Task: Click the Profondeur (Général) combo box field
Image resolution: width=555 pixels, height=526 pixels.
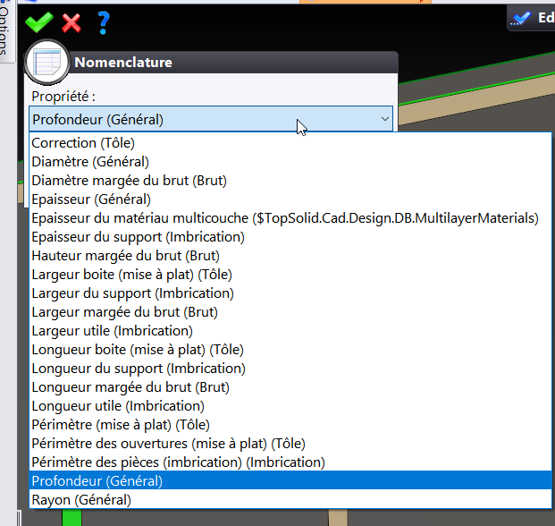Action: click(x=211, y=119)
